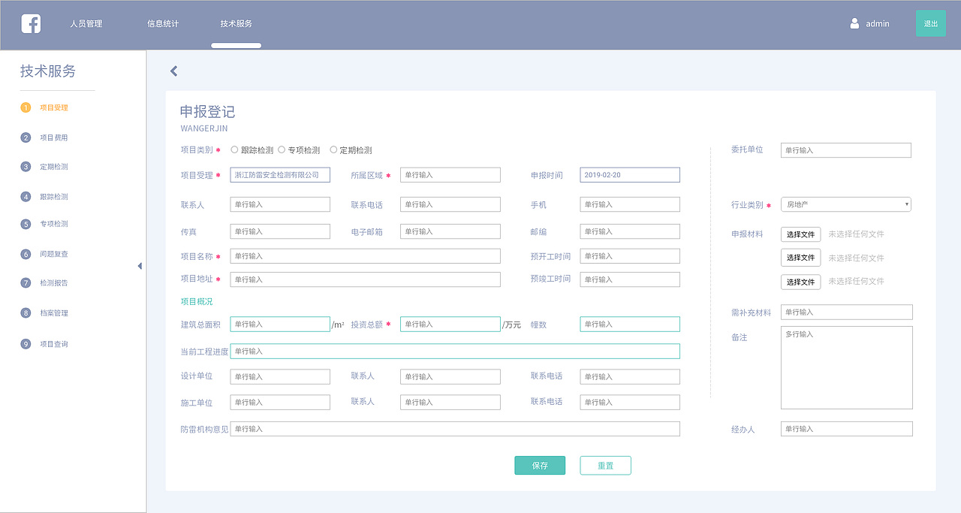Click the Facebook logo in the top bar
Image resolution: width=961 pixels, height=513 pixels.
point(30,23)
